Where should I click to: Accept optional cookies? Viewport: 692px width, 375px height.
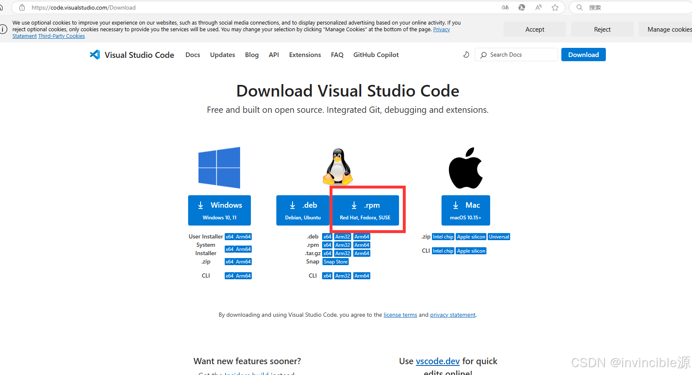[x=535, y=29]
